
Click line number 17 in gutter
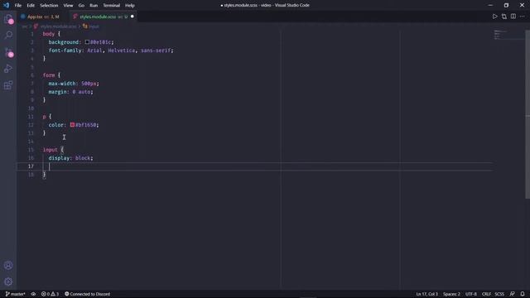coord(31,166)
